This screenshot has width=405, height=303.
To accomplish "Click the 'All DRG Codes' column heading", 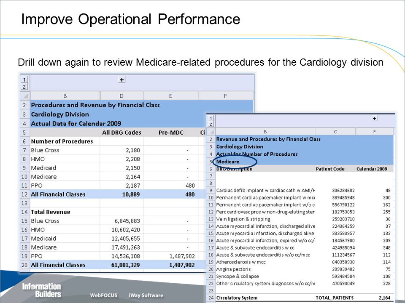I will coord(121,133).
